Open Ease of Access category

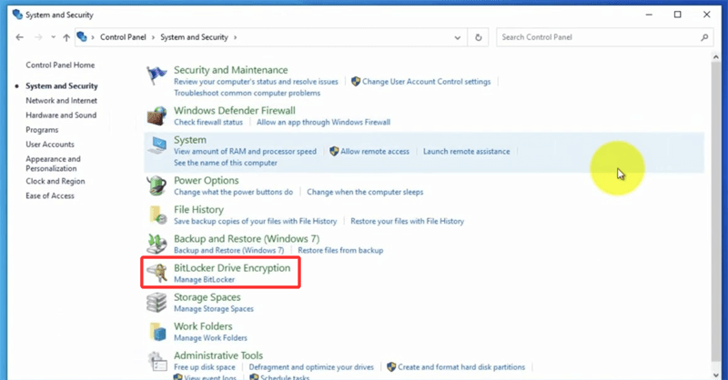tap(50, 195)
